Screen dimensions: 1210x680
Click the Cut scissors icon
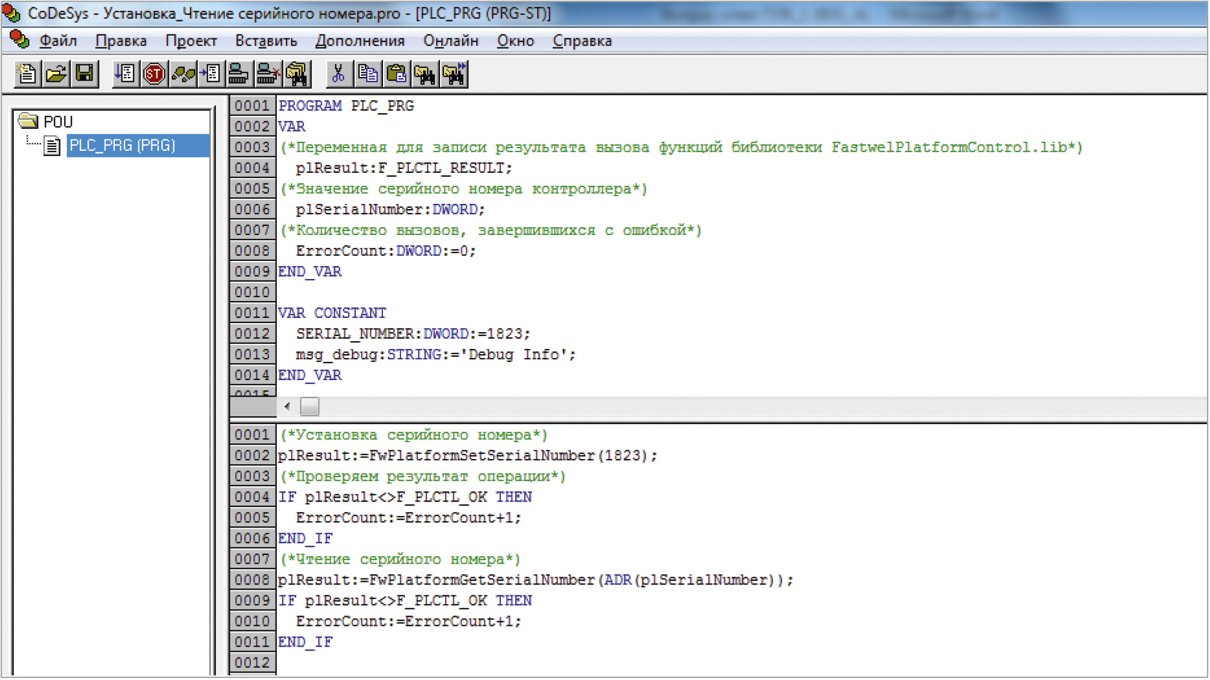coord(339,74)
